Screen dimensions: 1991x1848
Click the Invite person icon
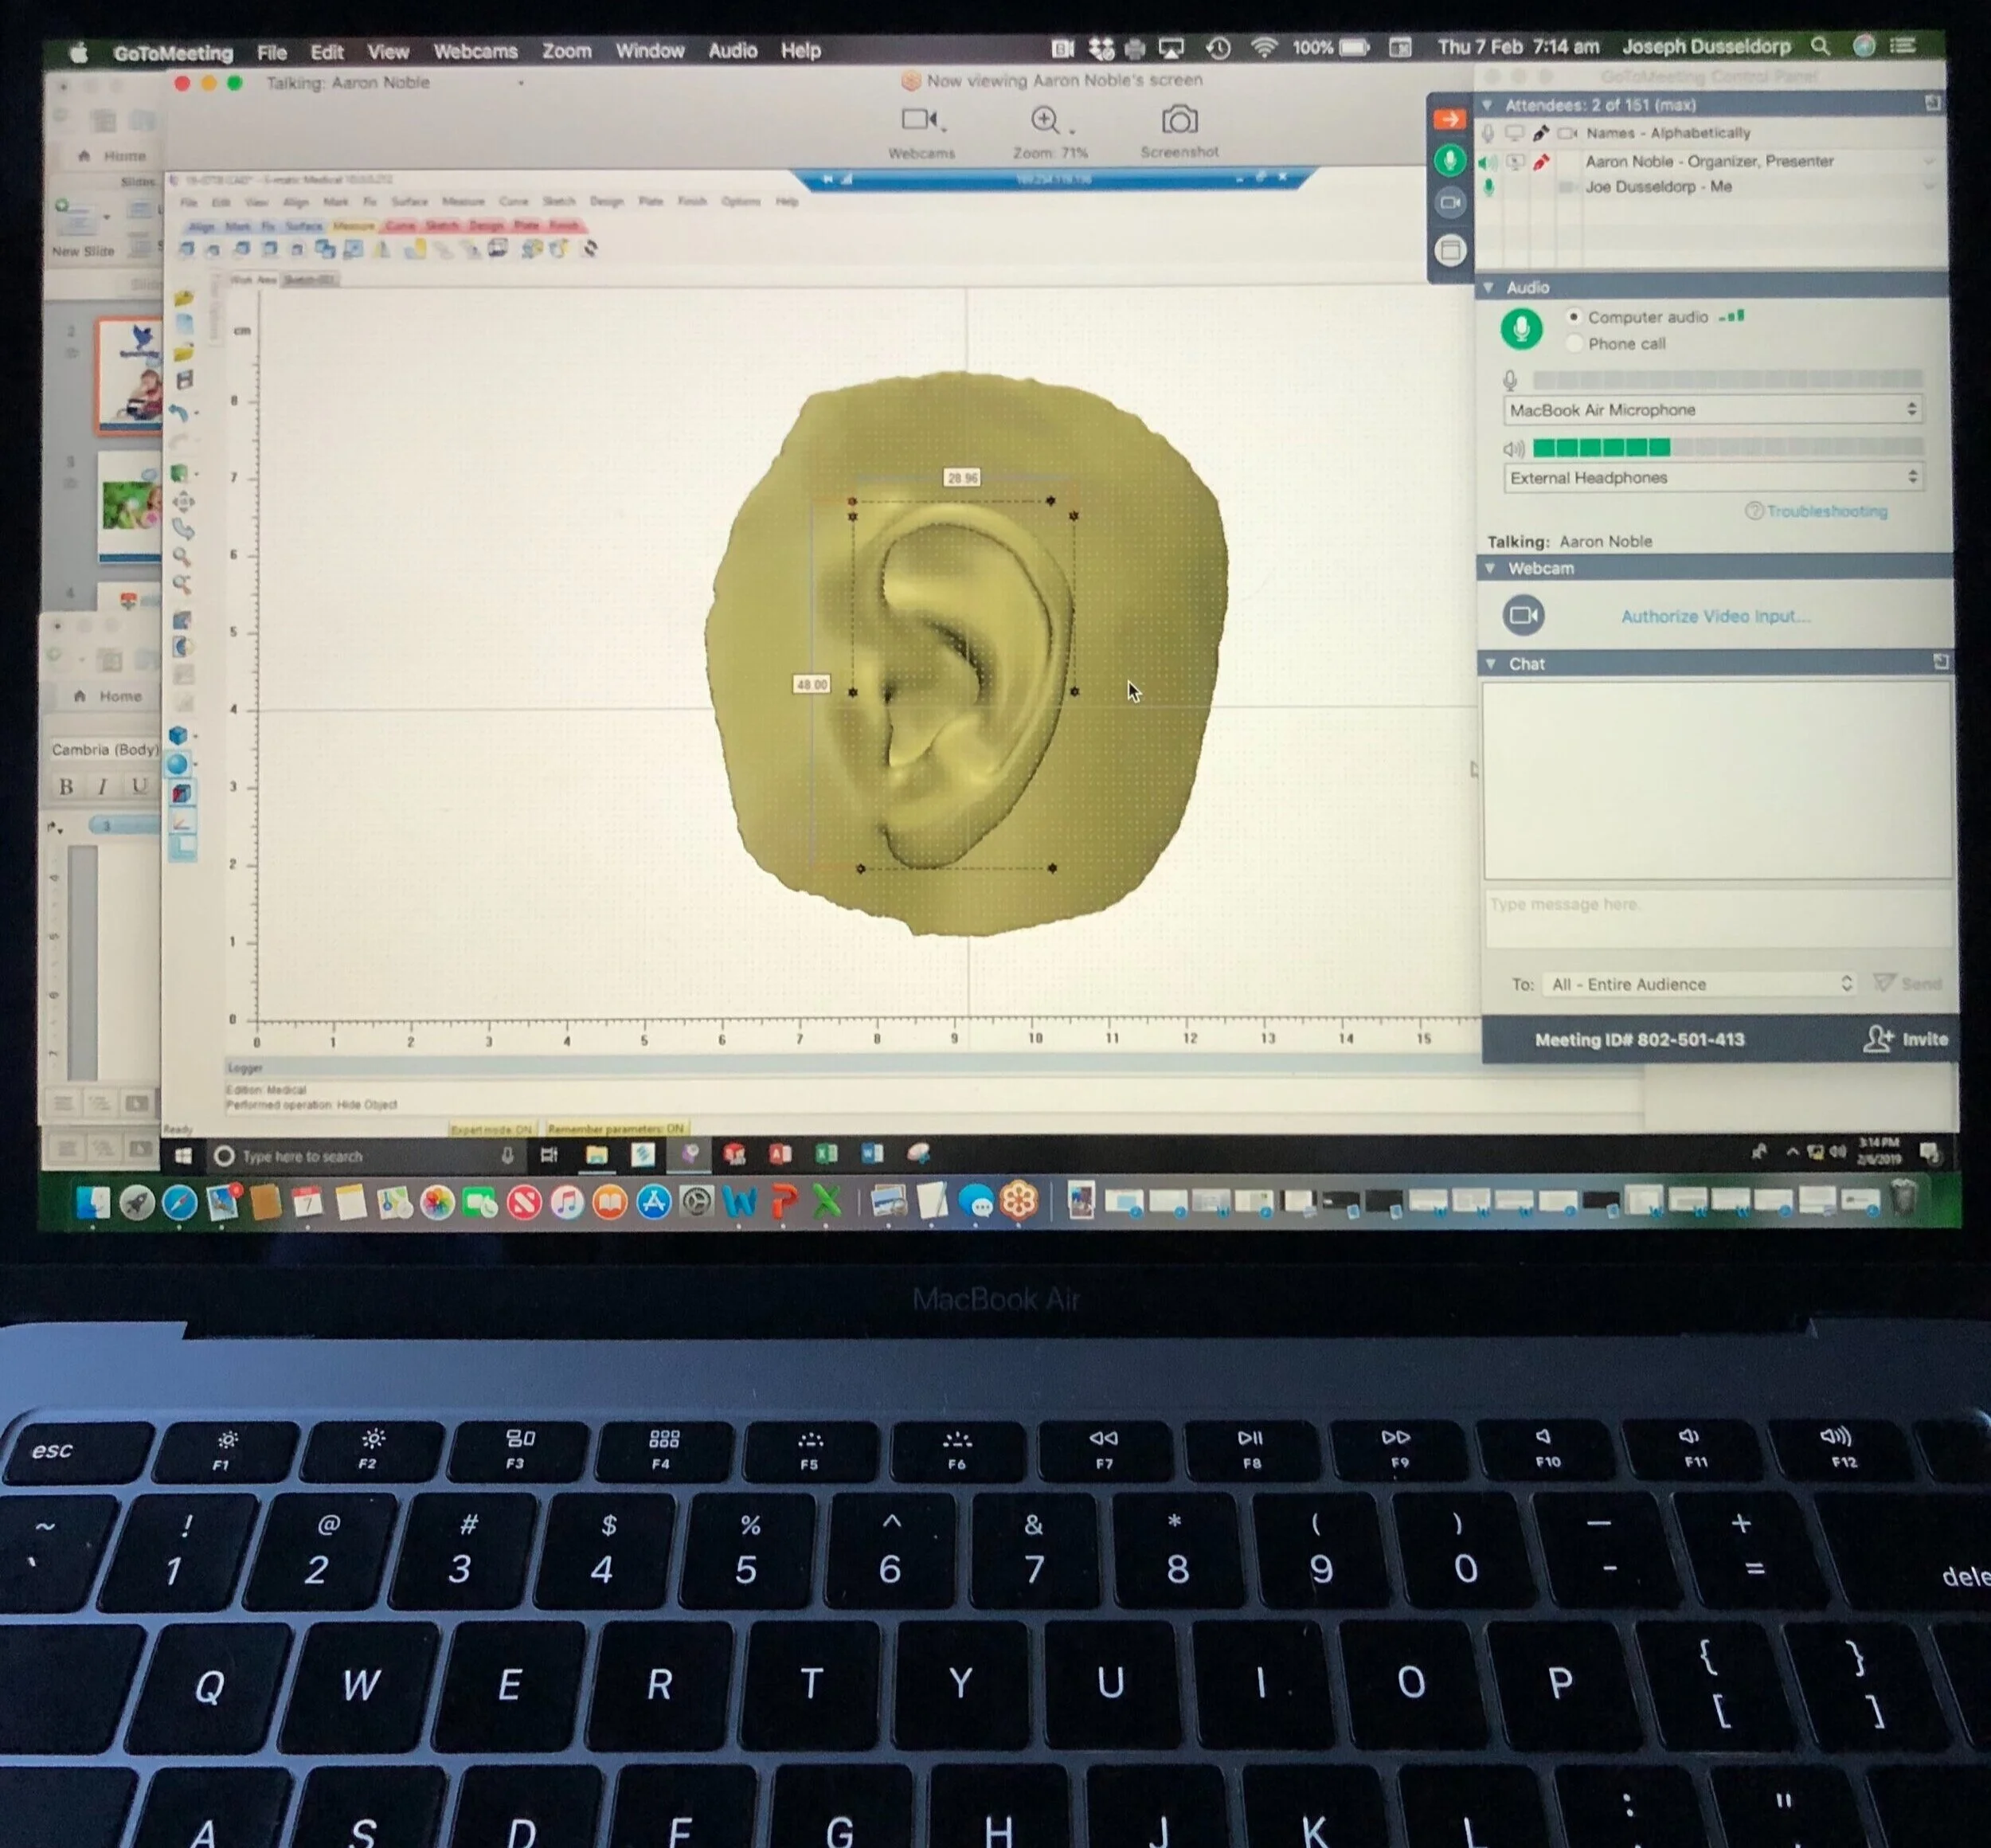click(x=1877, y=1039)
